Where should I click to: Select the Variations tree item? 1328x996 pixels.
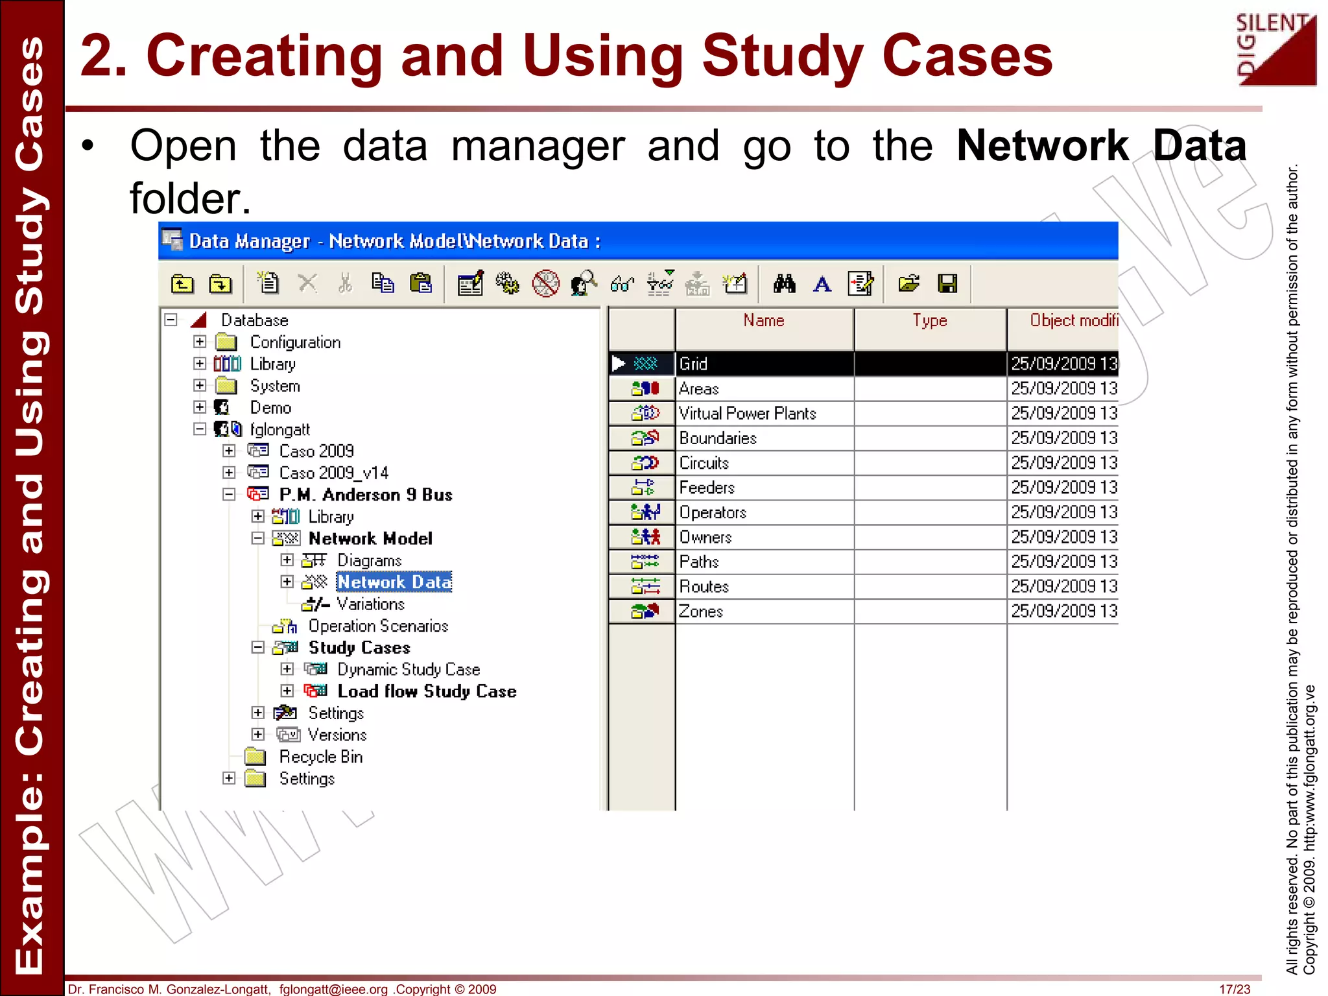tap(370, 604)
